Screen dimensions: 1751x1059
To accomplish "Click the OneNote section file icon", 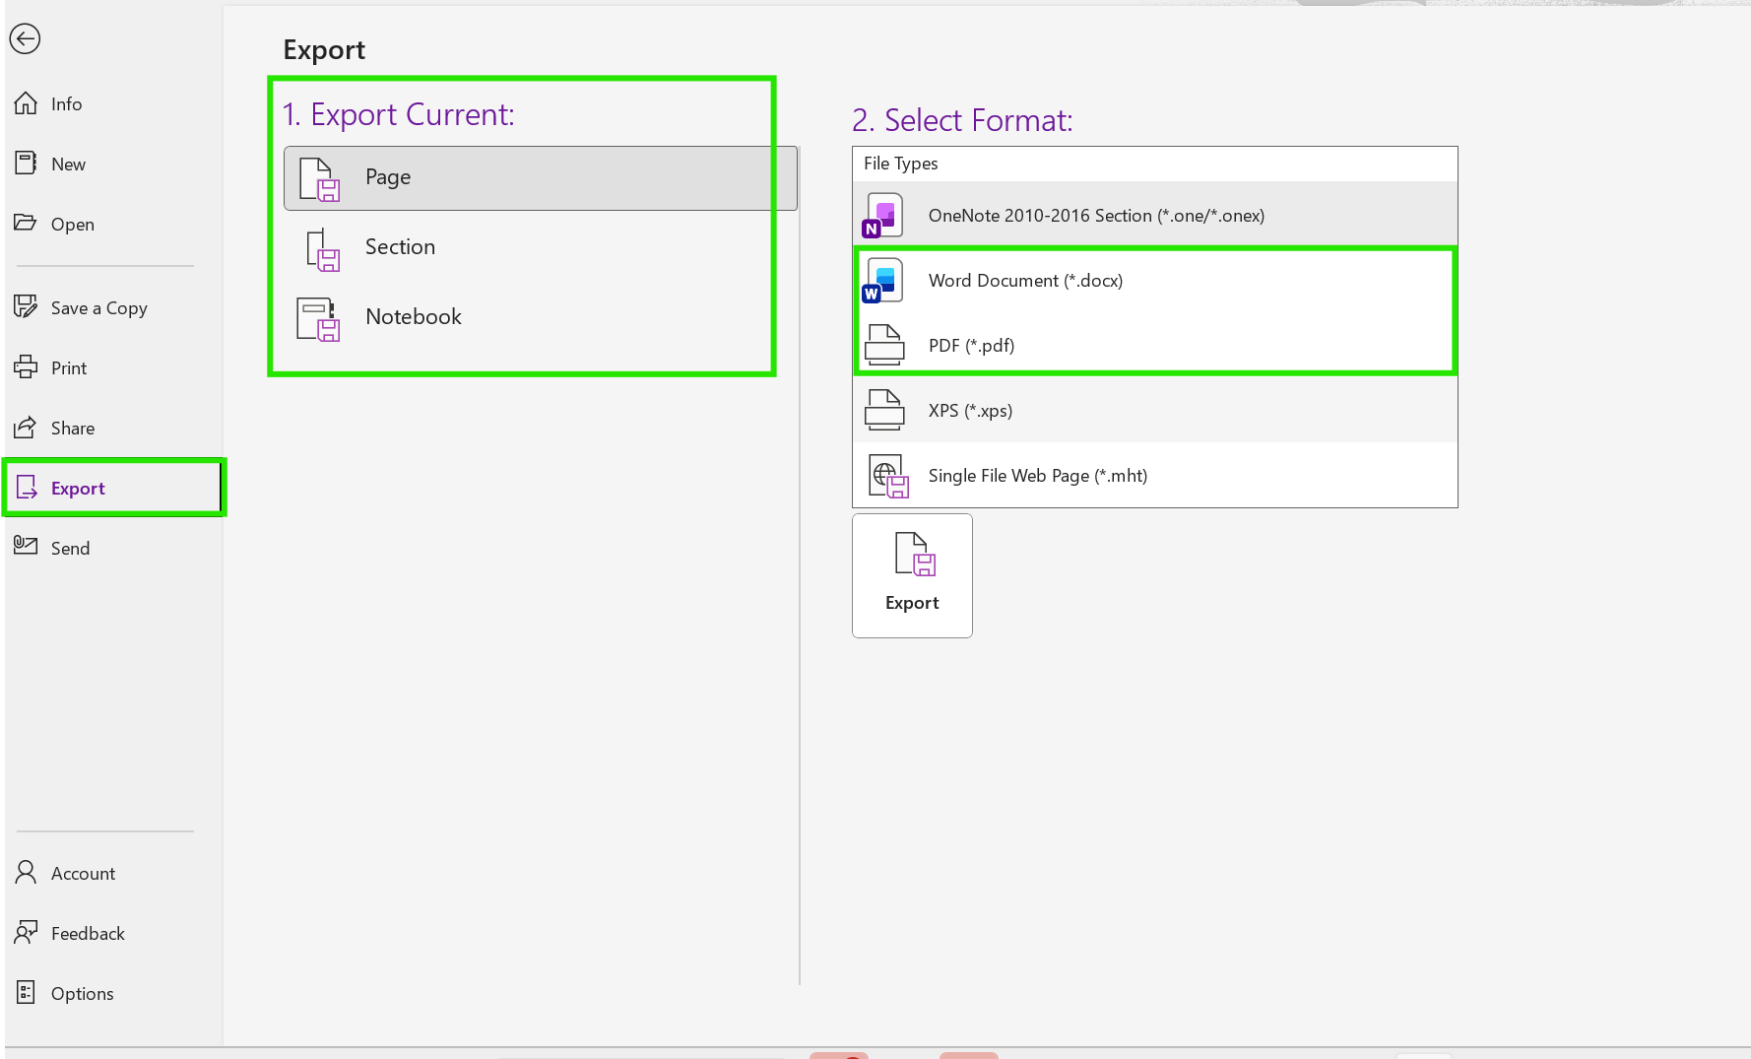I will [x=882, y=216].
